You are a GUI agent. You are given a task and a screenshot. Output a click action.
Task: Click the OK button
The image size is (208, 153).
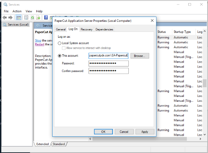pyautogui.click(x=103, y=132)
